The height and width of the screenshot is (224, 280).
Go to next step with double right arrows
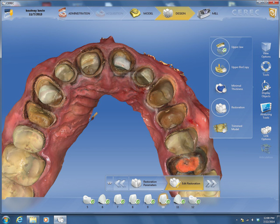click(x=211, y=183)
